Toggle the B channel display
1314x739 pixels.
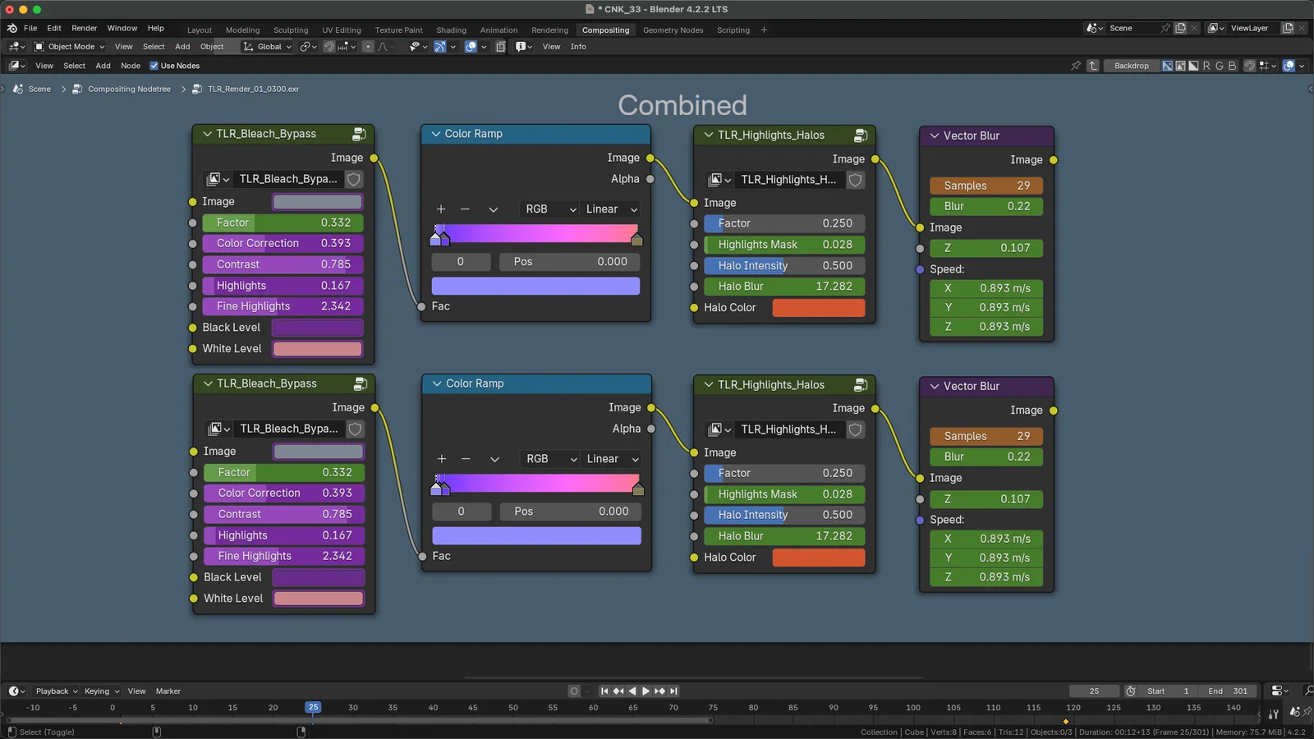click(1231, 66)
